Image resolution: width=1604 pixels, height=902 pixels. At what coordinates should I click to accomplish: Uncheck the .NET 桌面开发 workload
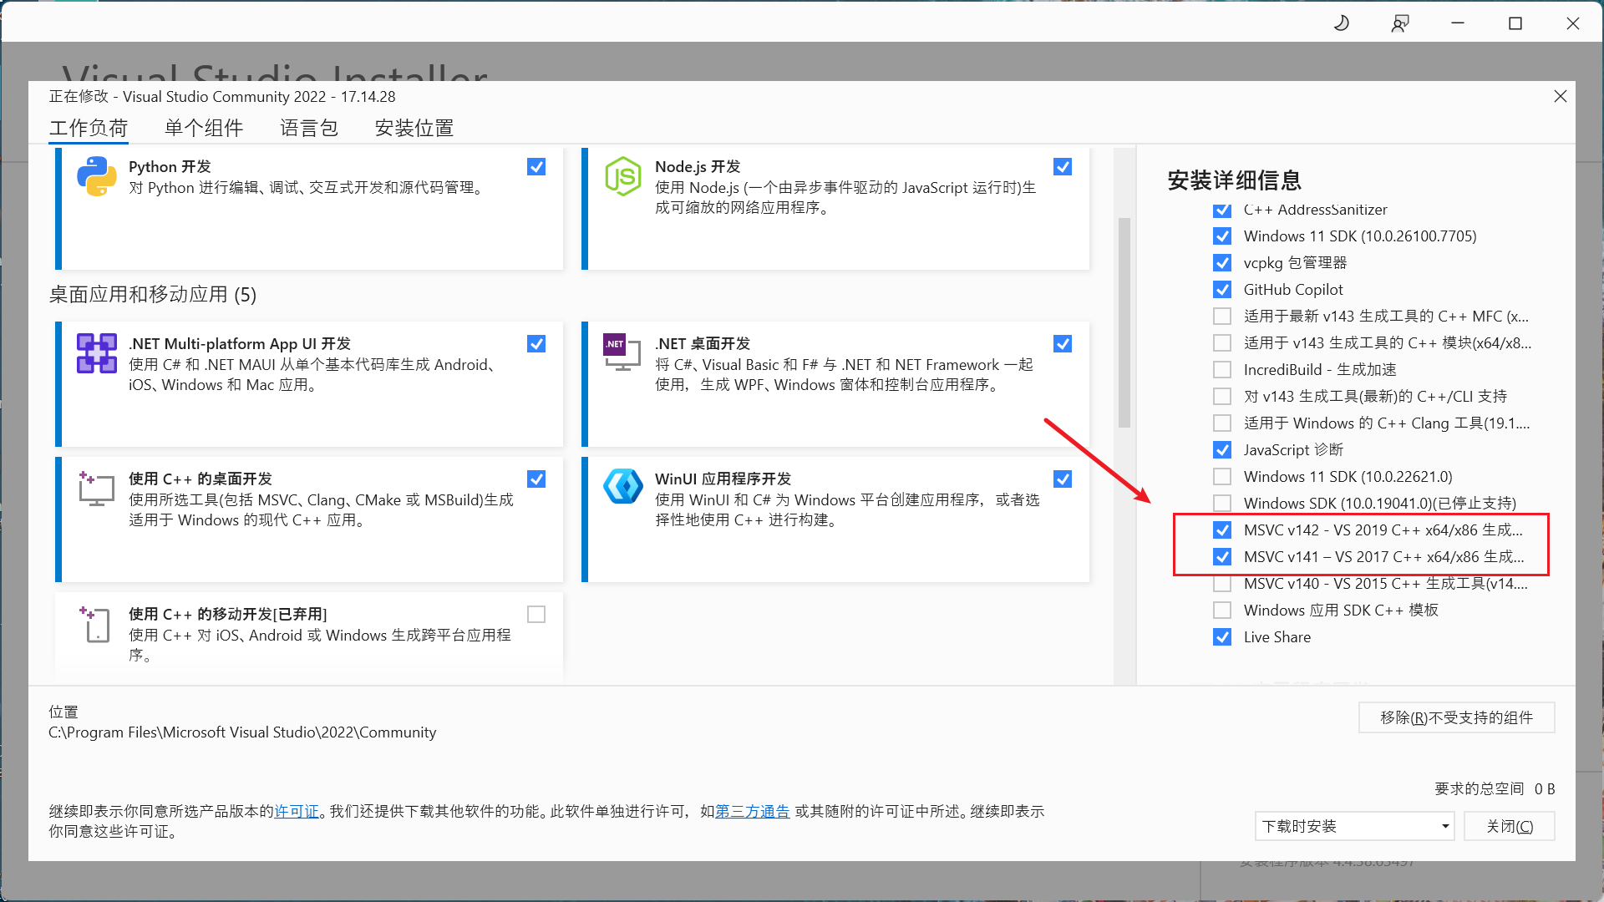pyautogui.click(x=1063, y=344)
